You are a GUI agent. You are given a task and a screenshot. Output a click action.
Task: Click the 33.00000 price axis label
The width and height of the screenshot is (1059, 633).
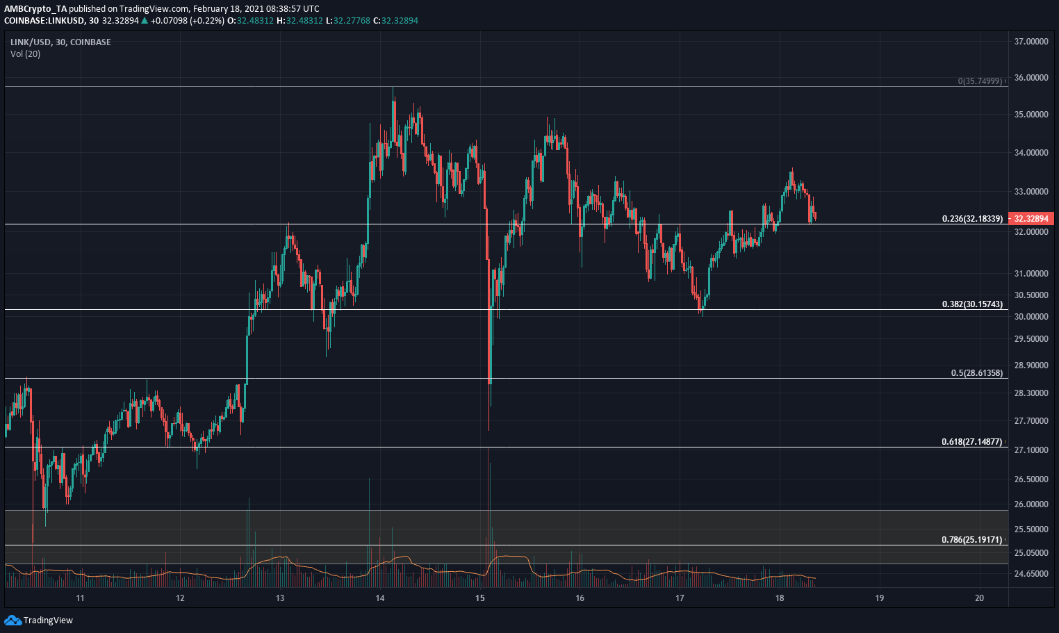[1031, 192]
